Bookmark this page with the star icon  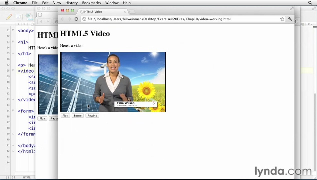click(282, 19)
